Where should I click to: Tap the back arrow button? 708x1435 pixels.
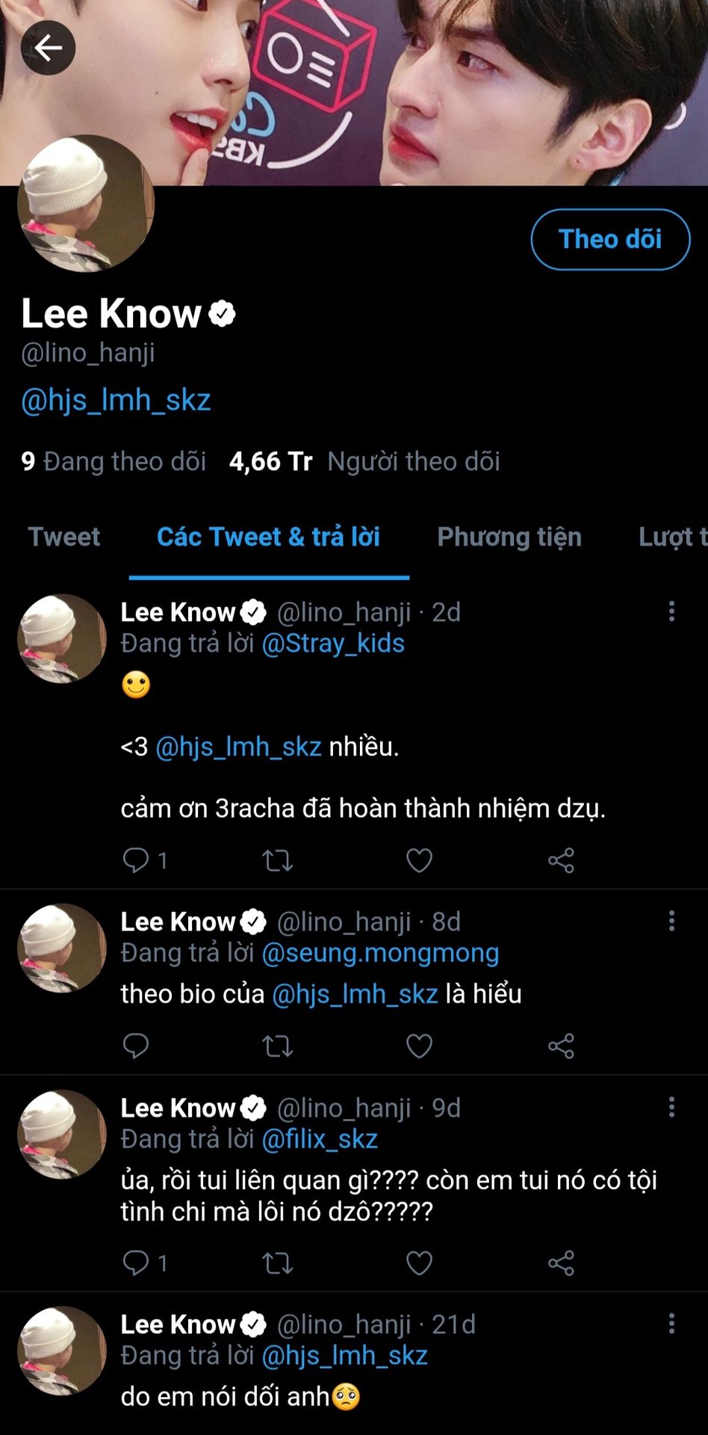[48, 49]
